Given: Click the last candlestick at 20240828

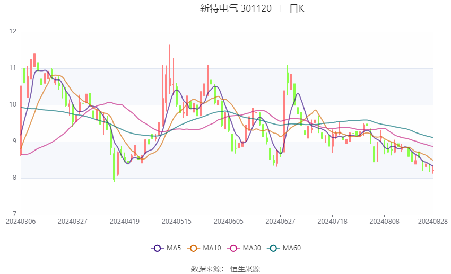Looking at the screenshot, I should (433, 171).
